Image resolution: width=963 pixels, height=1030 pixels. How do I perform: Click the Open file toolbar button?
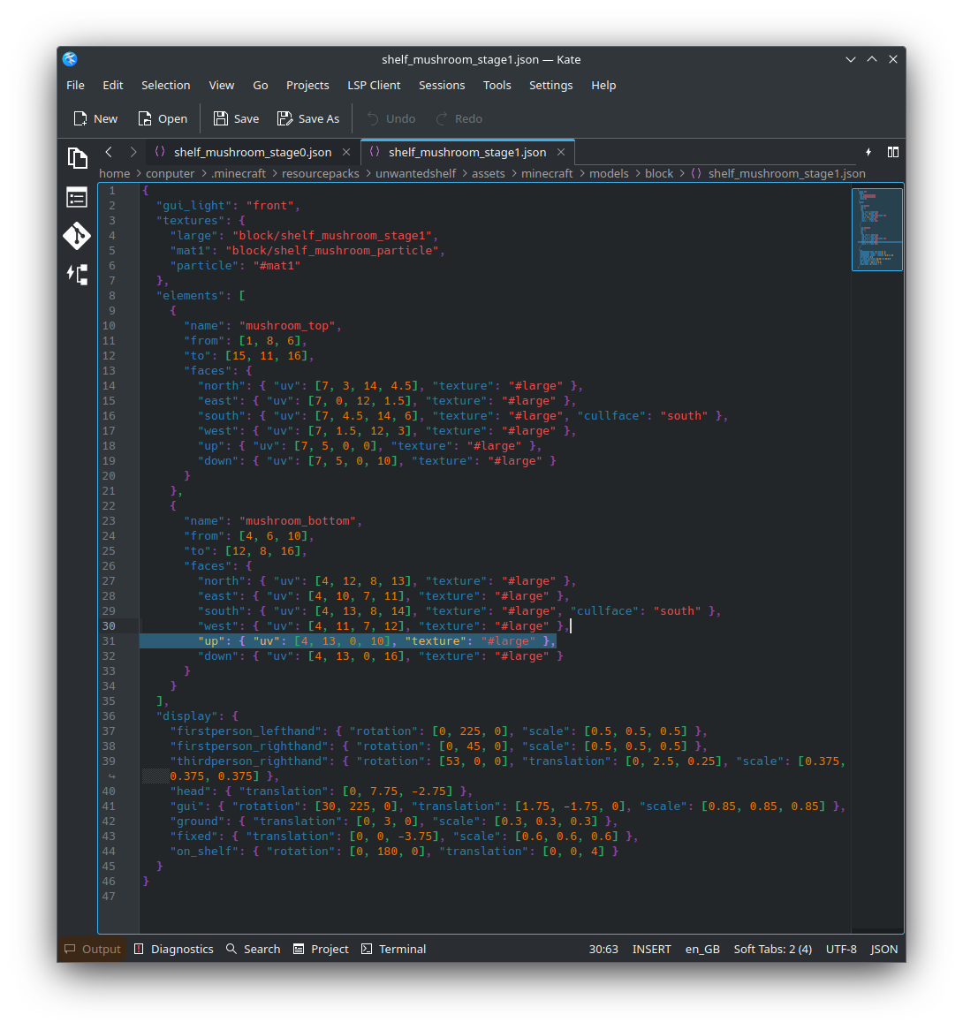[163, 118]
